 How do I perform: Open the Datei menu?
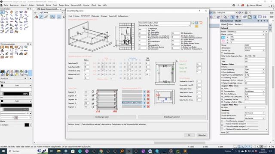point(6,5)
